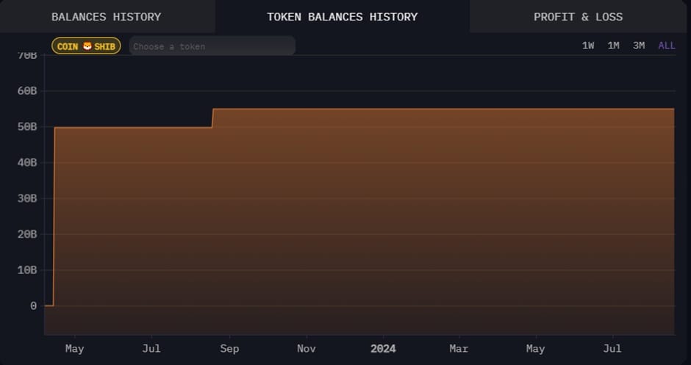Click the 2024 label on time axis
This screenshot has width=691, height=365.
[x=382, y=349]
